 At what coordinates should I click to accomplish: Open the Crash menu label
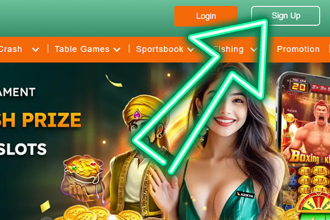(11, 49)
